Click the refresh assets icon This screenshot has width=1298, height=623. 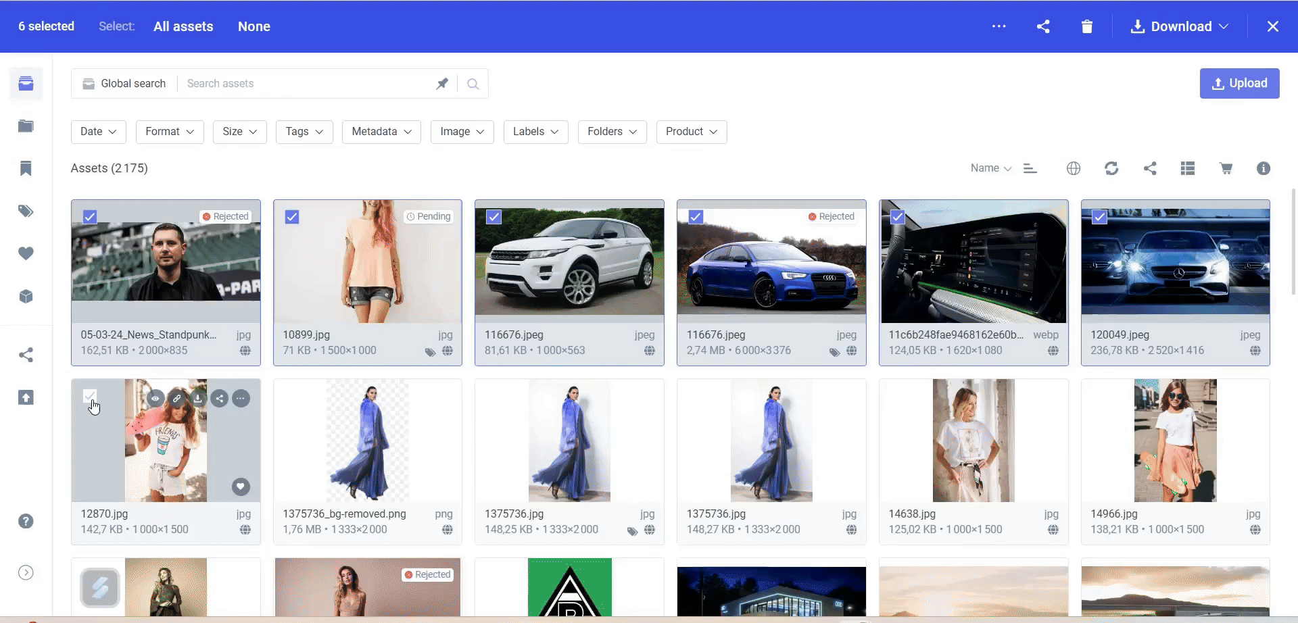click(x=1111, y=168)
